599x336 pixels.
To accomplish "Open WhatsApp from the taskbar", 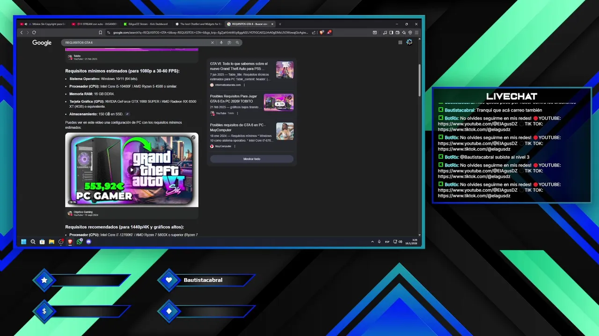I will pos(80,242).
